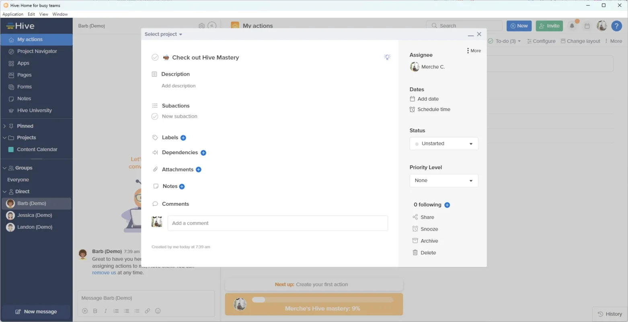This screenshot has width=628, height=322.
Task: Toggle the New subaction checkbox
Action: [x=155, y=116]
